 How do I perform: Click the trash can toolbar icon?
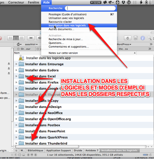coord(136,38)
